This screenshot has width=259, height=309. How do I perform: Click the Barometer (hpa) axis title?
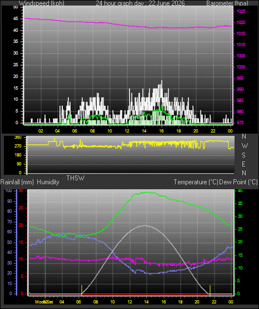[x=227, y=3]
